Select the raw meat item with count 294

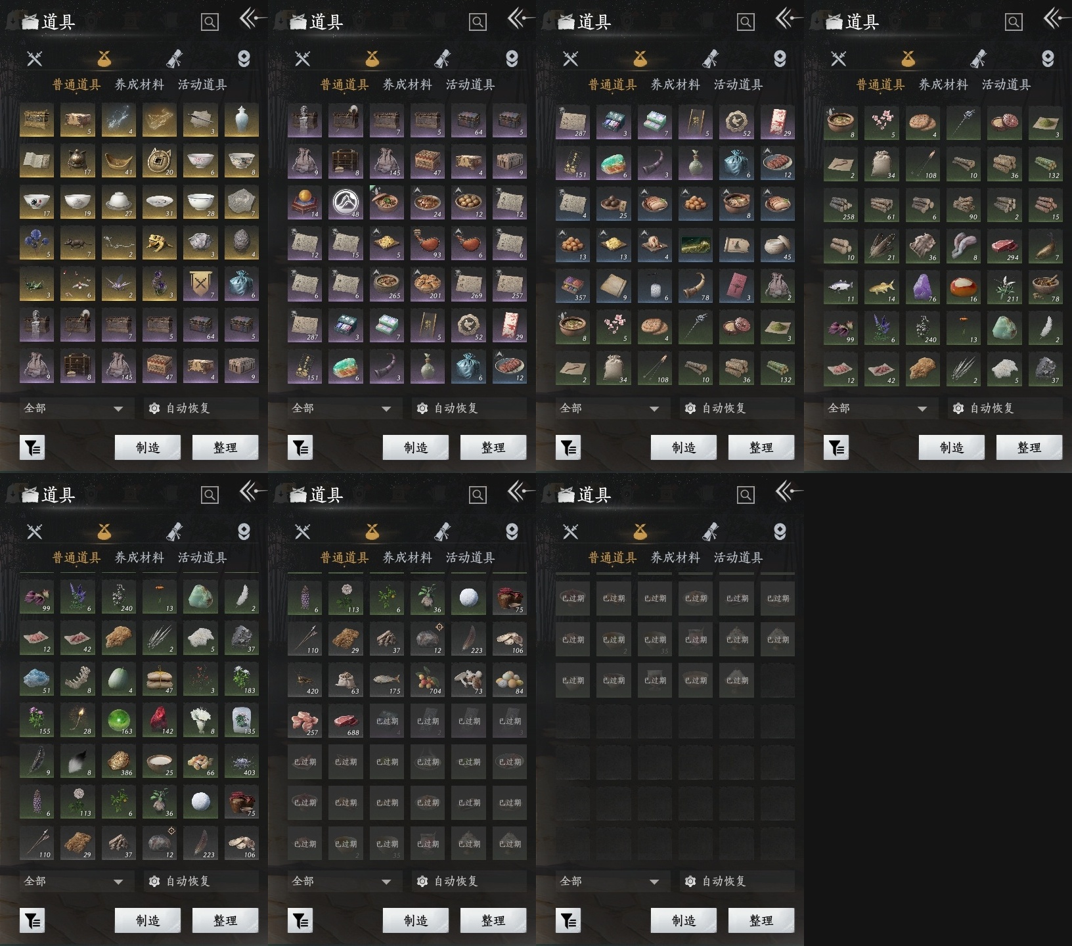point(1004,246)
